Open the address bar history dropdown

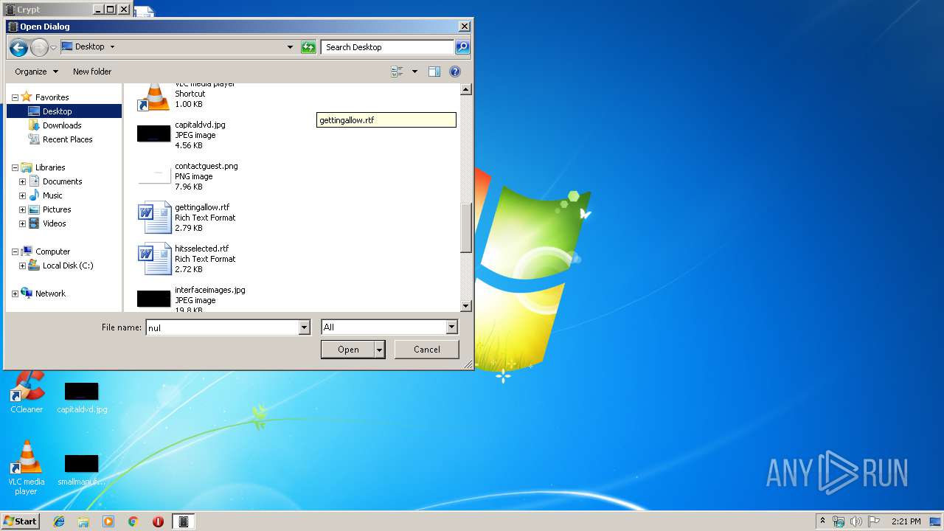[x=290, y=47]
